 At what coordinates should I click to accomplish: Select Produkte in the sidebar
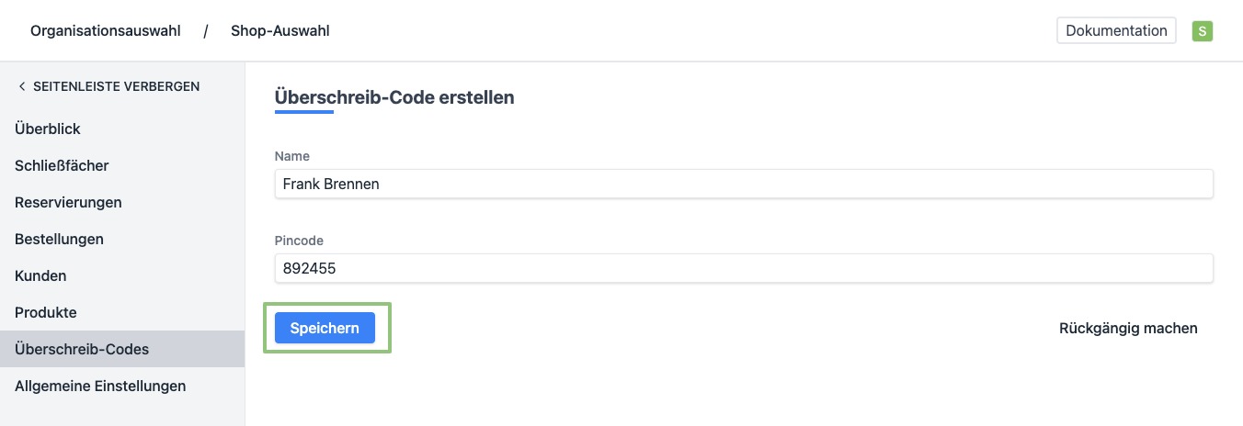tap(46, 313)
